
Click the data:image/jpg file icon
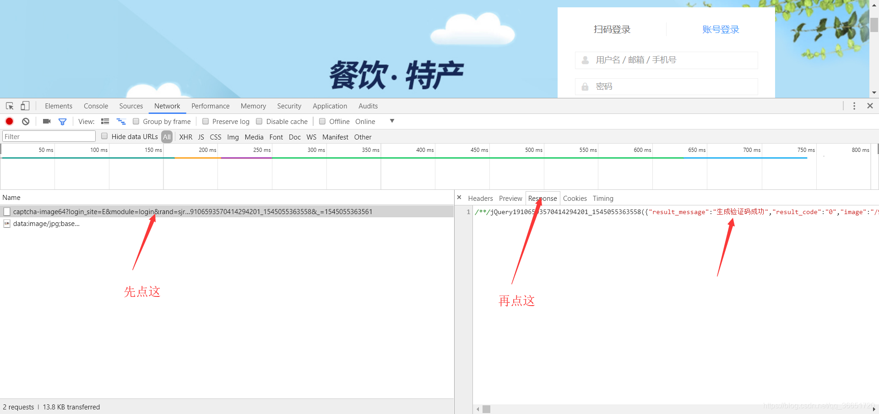click(7, 224)
